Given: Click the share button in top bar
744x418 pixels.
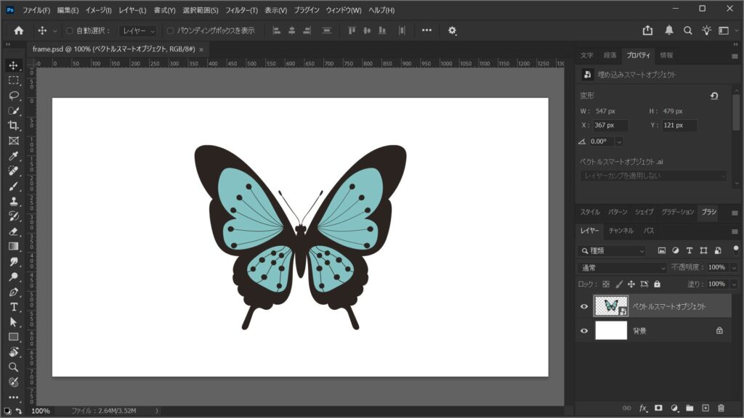Looking at the screenshot, I should (x=647, y=30).
